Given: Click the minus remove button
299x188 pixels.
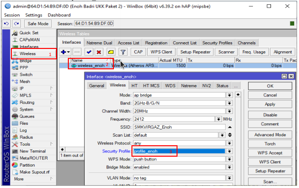Looking at the screenshot, I should [77, 52].
